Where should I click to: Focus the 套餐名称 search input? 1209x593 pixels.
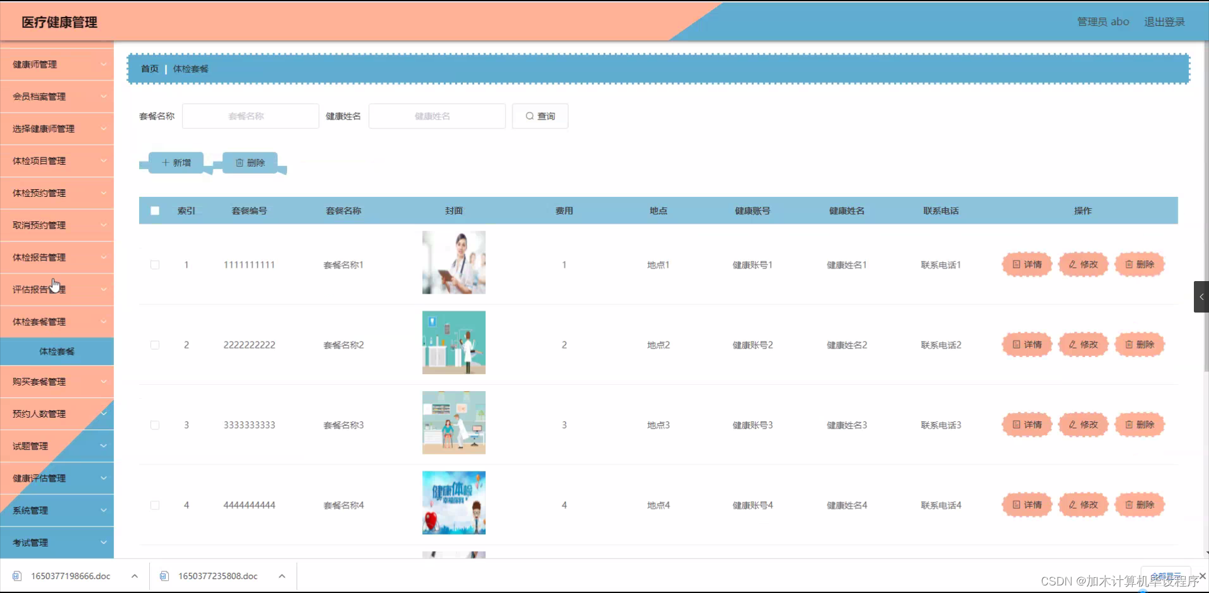(251, 116)
